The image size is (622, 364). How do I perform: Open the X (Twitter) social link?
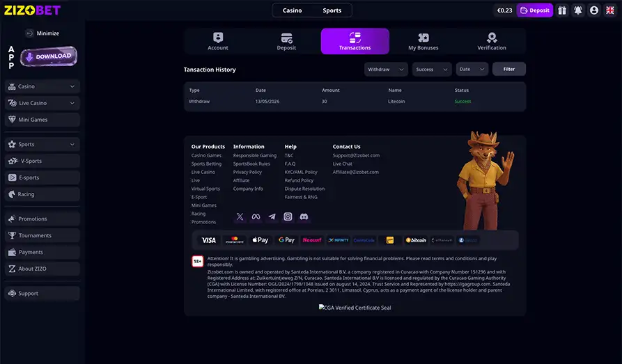(240, 216)
